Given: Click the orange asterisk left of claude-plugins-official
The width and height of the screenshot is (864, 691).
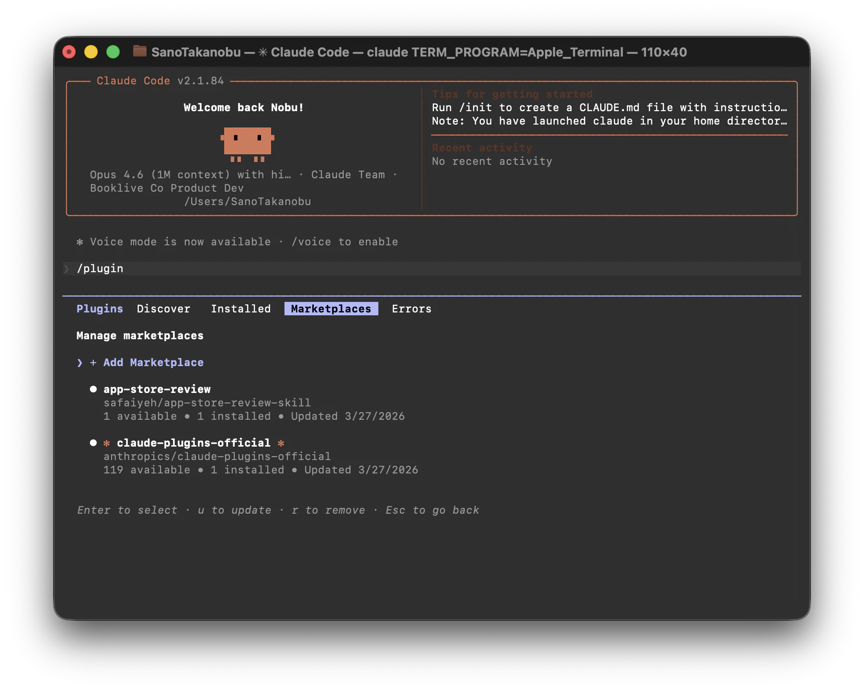Looking at the screenshot, I should click(107, 443).
